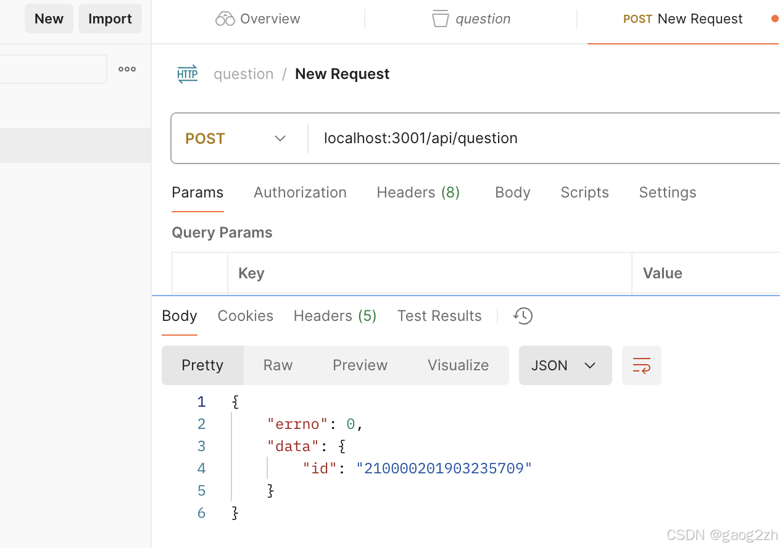Open the request Headers (8) tab
780x548 pixels.
tap(418, 193)
